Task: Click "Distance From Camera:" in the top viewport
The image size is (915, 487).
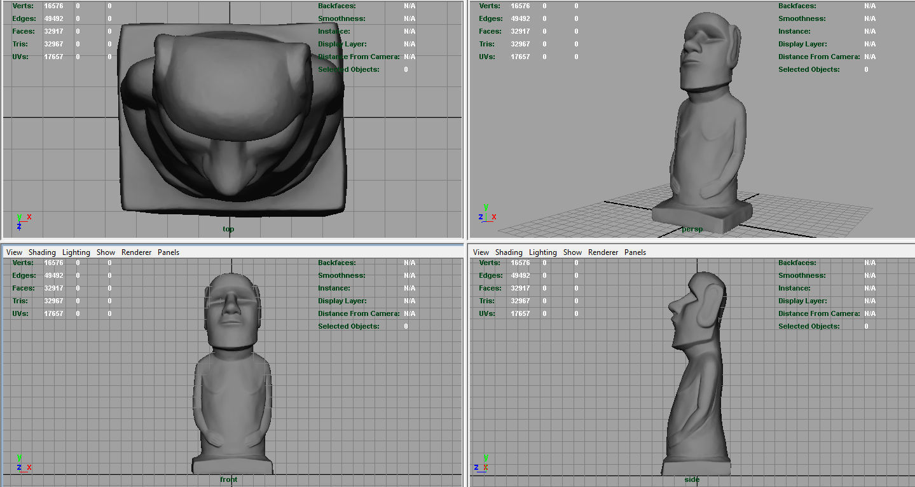Action: pos(359,57)
